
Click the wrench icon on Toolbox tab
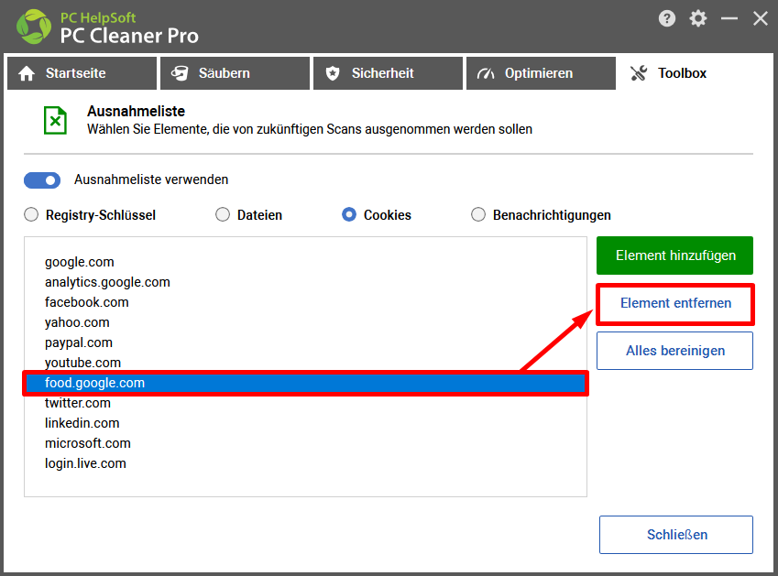(639, 73)
